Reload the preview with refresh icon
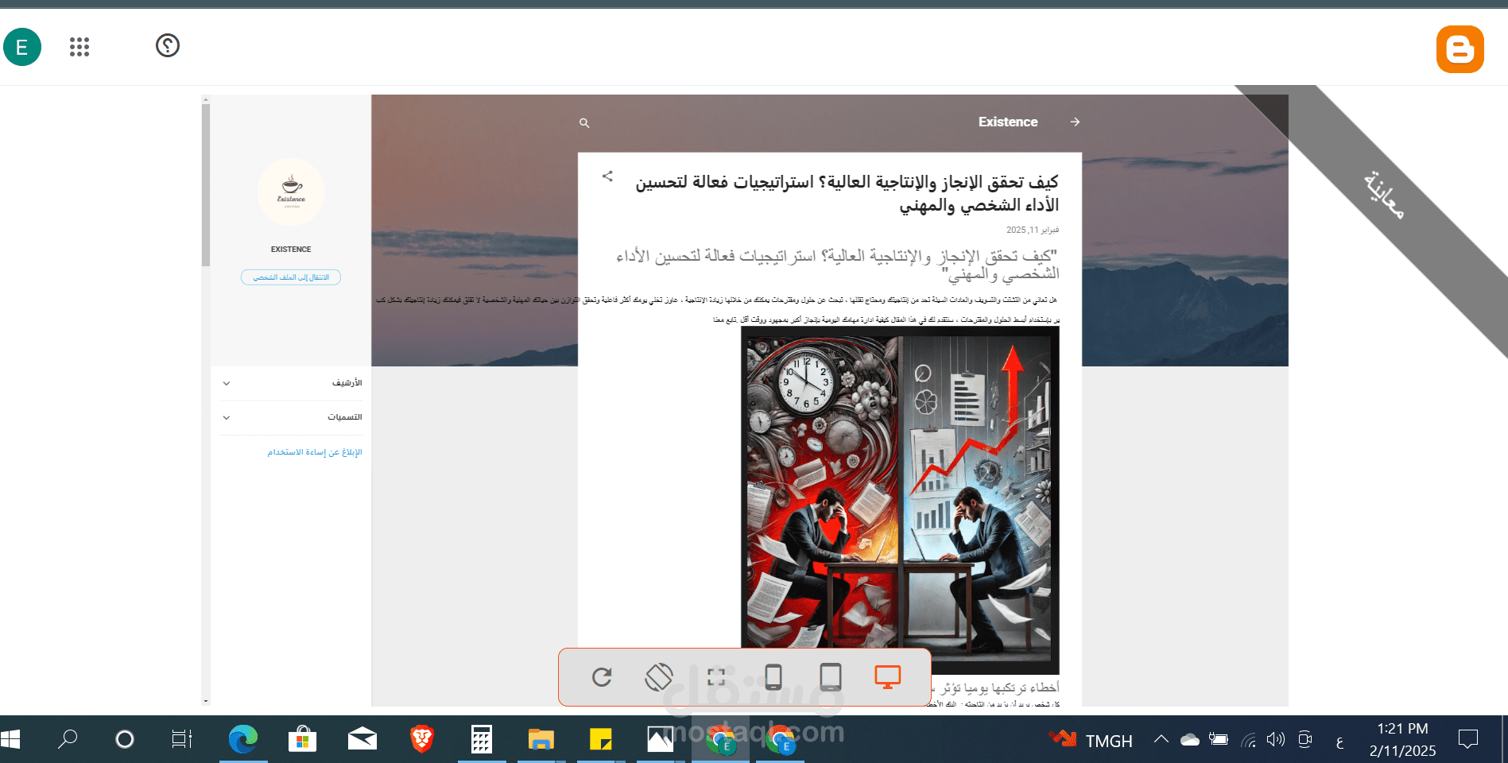 pyautogui.click(x=602, y=677)
